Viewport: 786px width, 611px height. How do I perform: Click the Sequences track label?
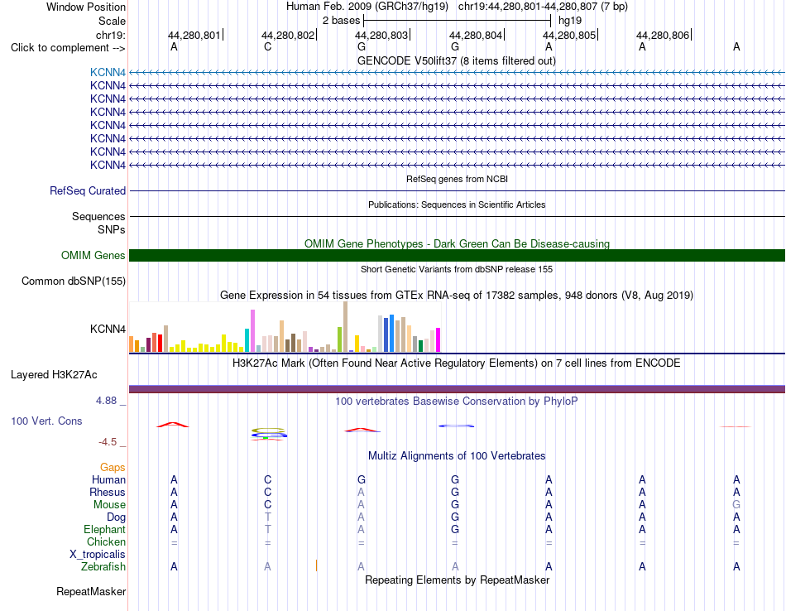coord(98,216)
